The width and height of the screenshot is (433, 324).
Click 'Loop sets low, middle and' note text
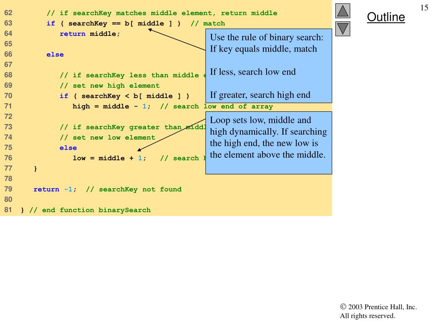pos(260,120)
